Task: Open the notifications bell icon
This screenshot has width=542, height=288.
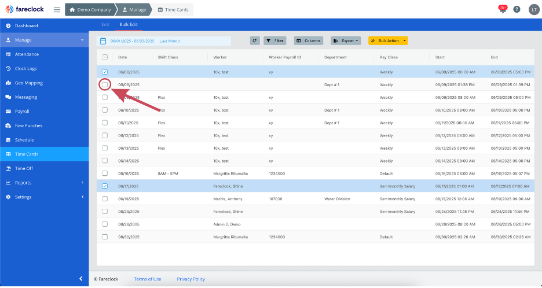Action: (x=503, y=9)
